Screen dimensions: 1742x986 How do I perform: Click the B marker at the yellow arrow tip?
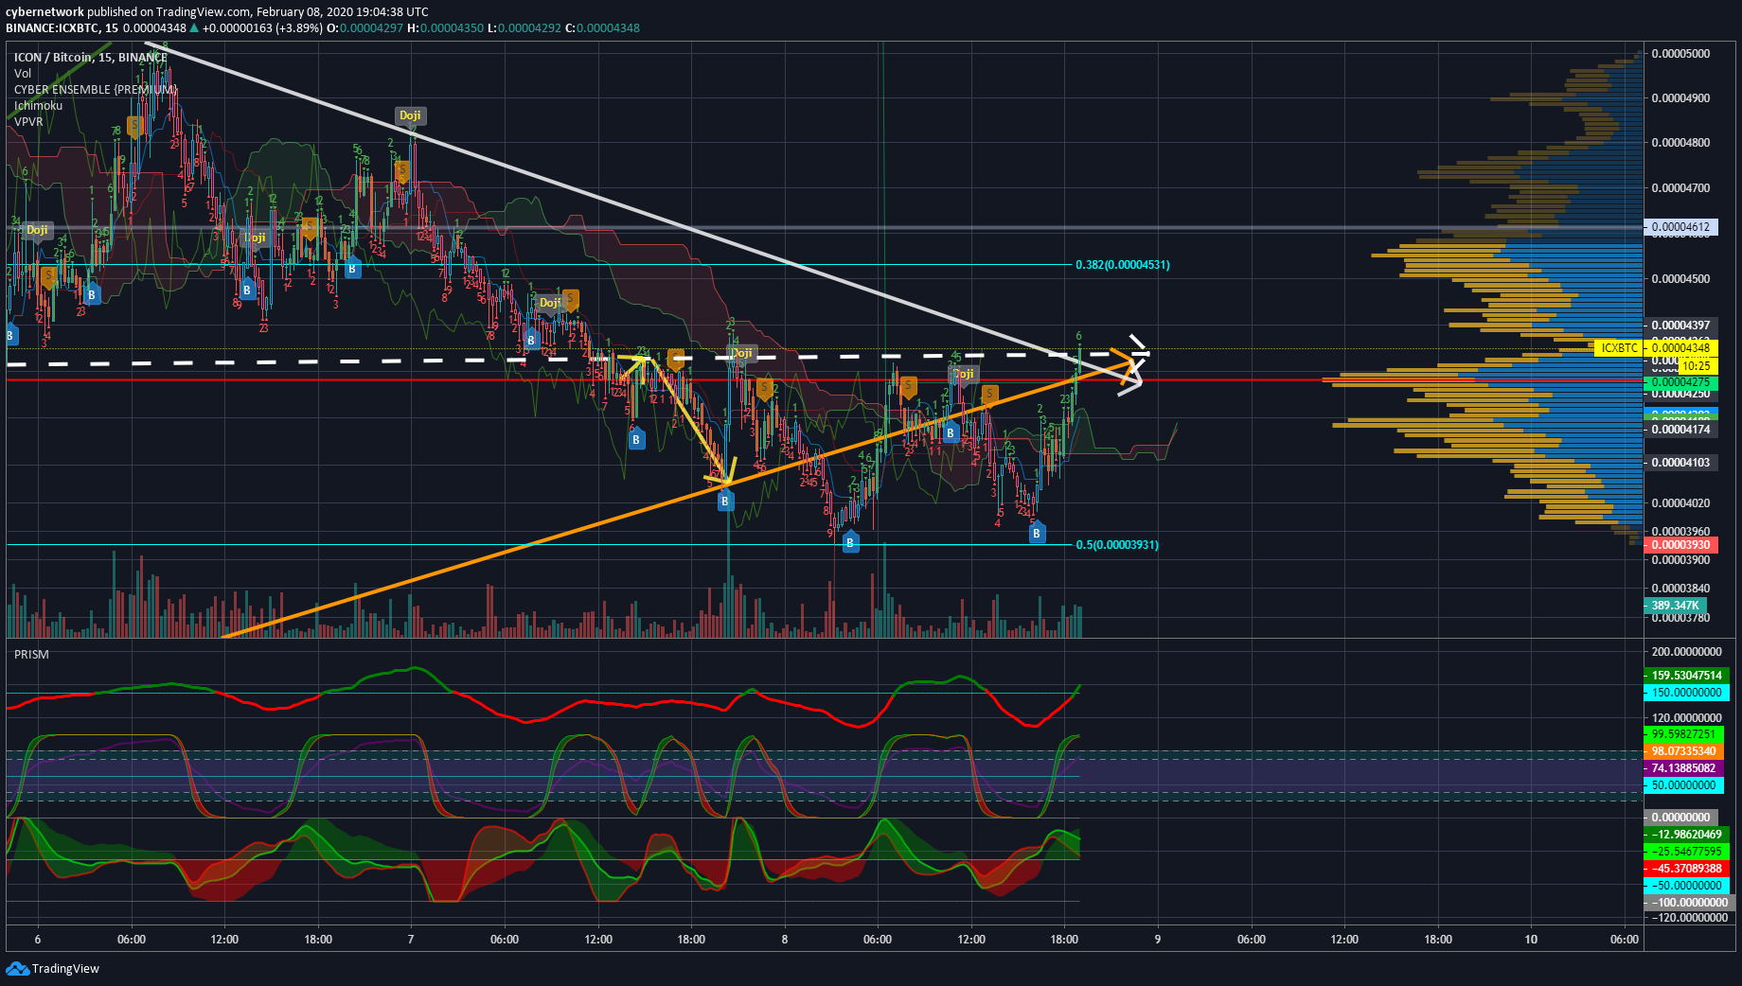[x=725, y=502]
